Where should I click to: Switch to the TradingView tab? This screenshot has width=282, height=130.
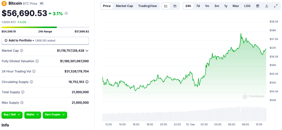[x=147, y=6]
